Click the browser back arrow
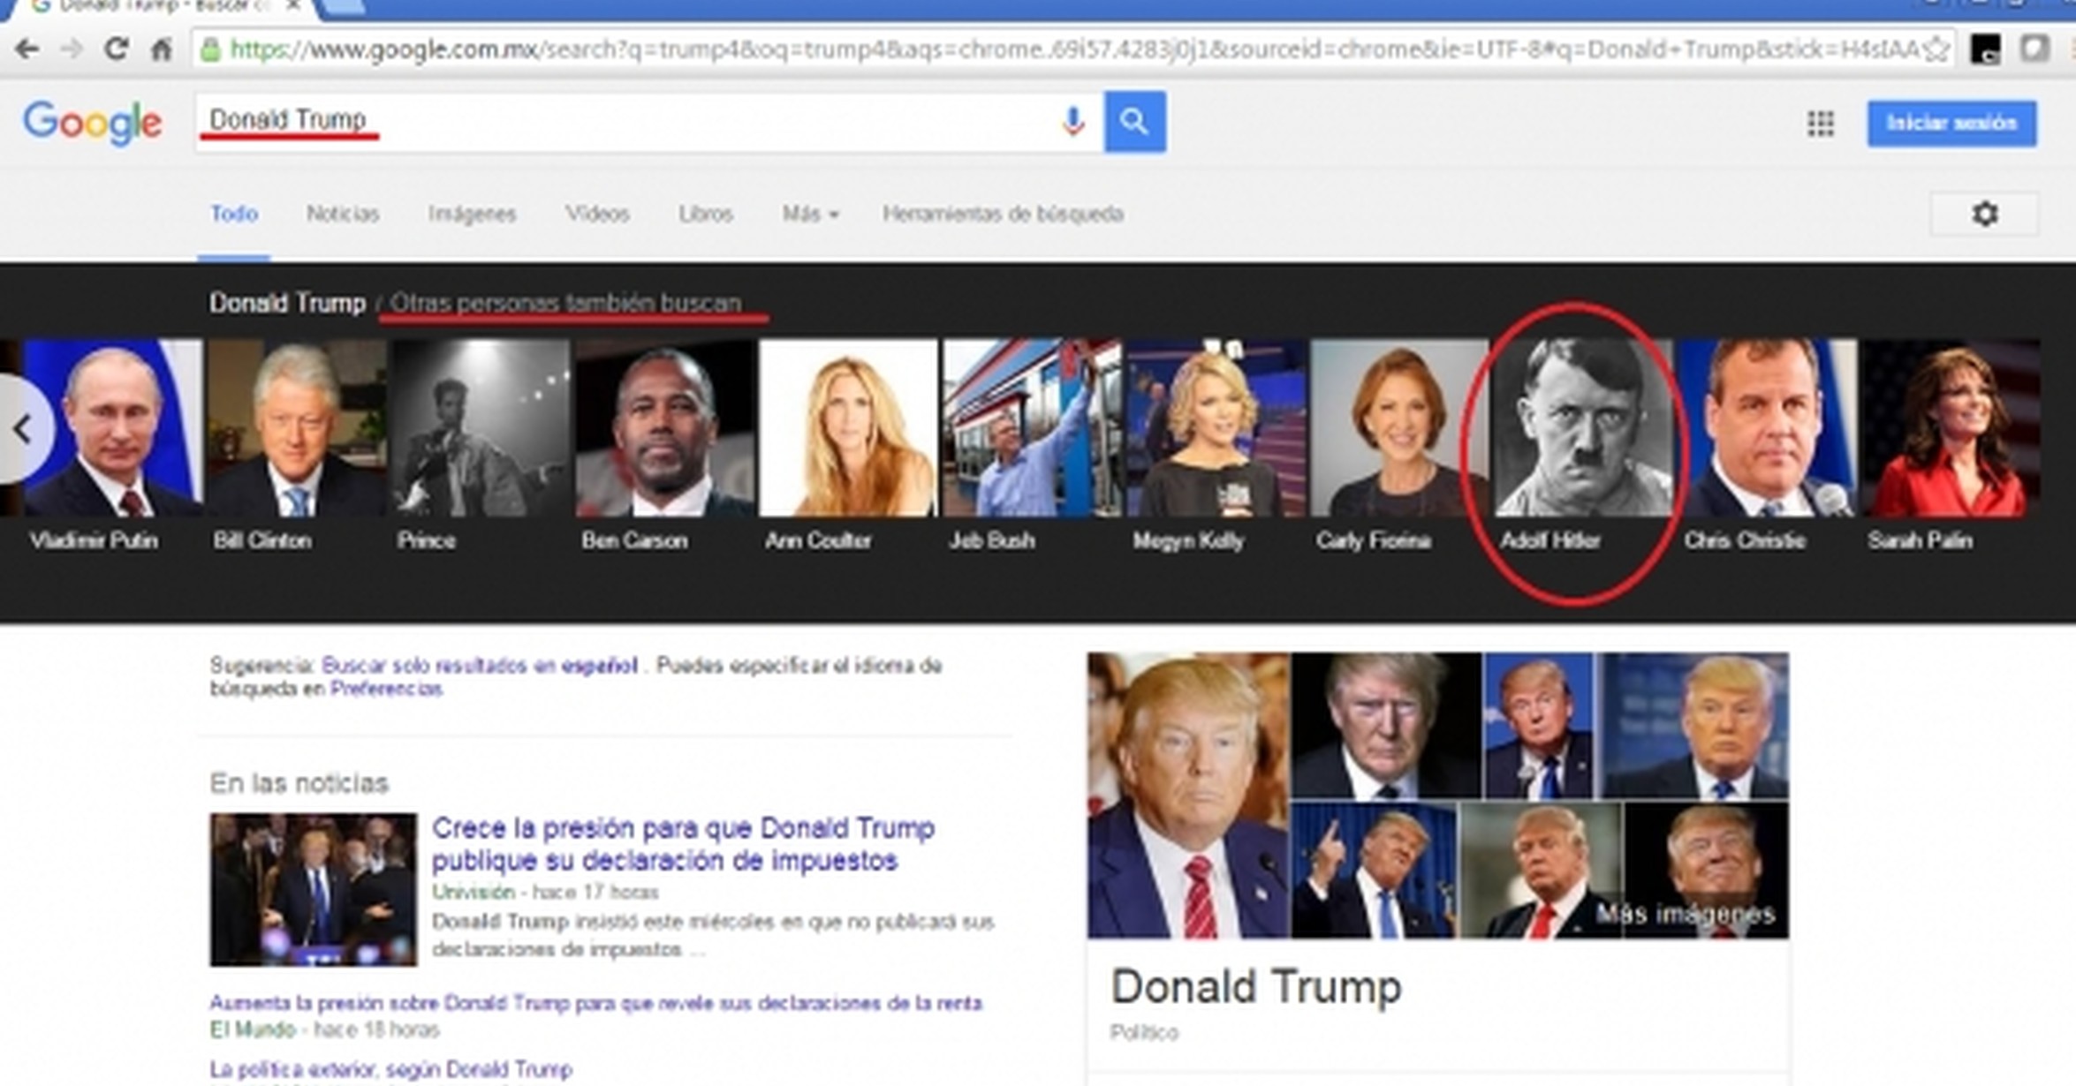This screenshot has height=1086, width=2076. point(27,49)
